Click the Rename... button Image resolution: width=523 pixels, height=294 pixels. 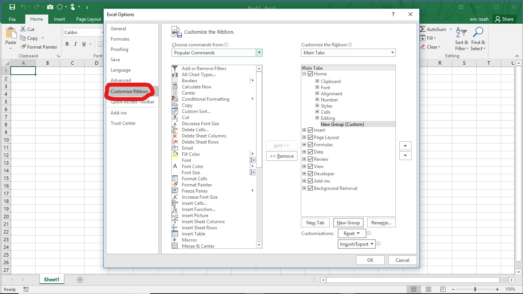pyautogui.click(x=381, y=223)
